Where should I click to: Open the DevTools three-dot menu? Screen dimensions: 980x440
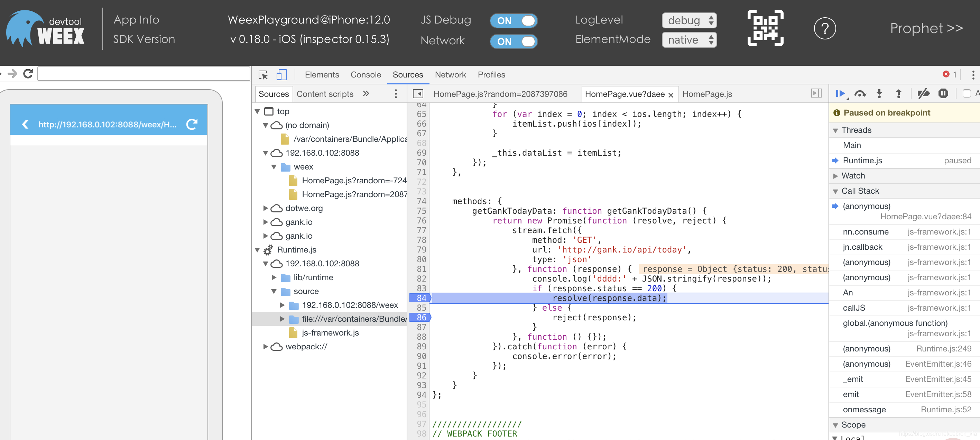click(x=973, y=75)
